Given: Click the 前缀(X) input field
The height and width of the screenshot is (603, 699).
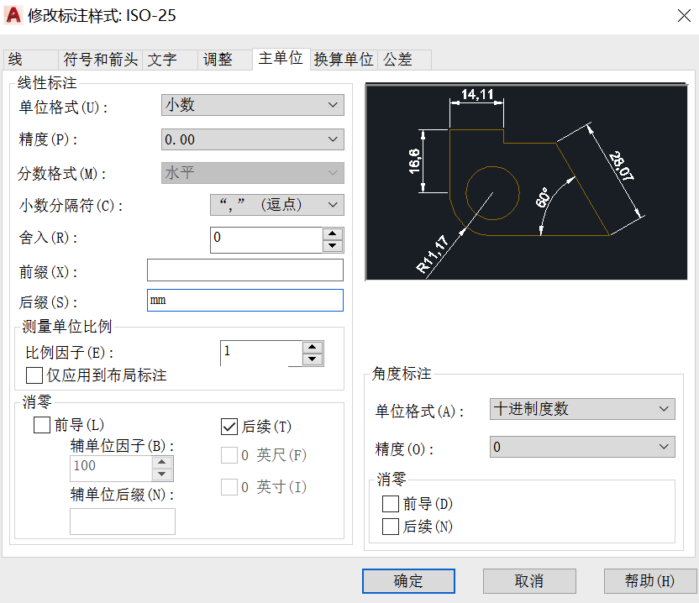Looking at the screenshot, I should tap(245, 270).
